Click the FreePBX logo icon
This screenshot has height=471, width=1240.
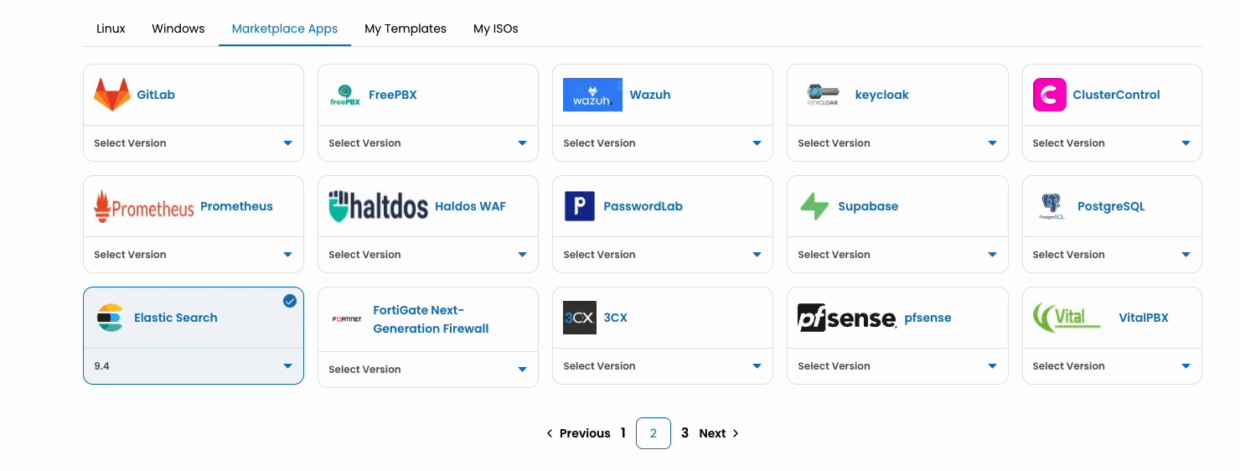(345, 95)
